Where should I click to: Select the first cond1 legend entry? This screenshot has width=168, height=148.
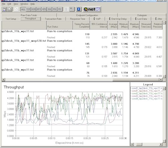coord(147,88)
